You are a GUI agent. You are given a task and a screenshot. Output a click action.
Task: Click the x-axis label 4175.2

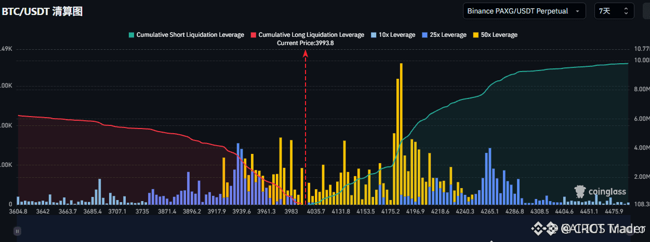(x=391, y=211)
